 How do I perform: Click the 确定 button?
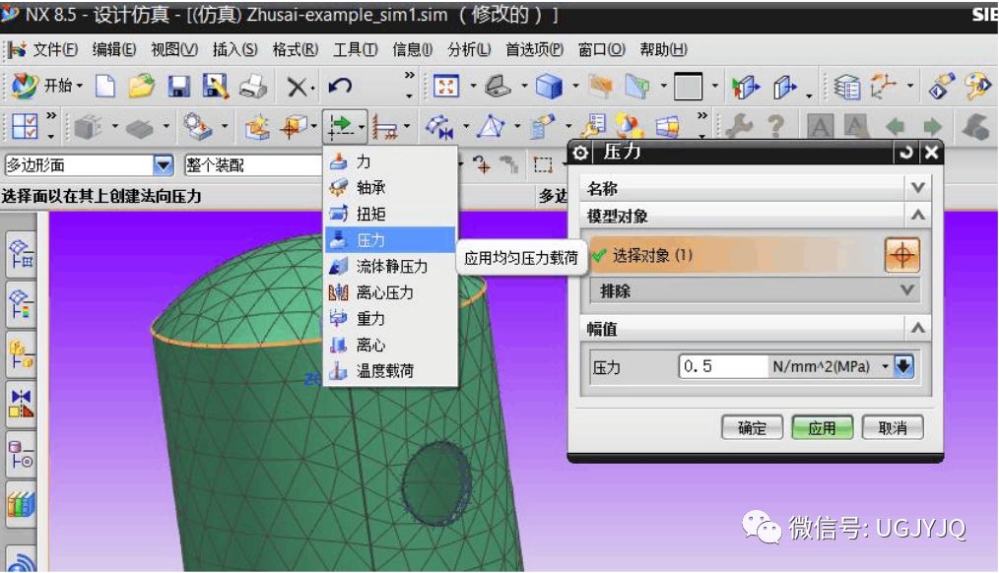(x=753, y=428)
